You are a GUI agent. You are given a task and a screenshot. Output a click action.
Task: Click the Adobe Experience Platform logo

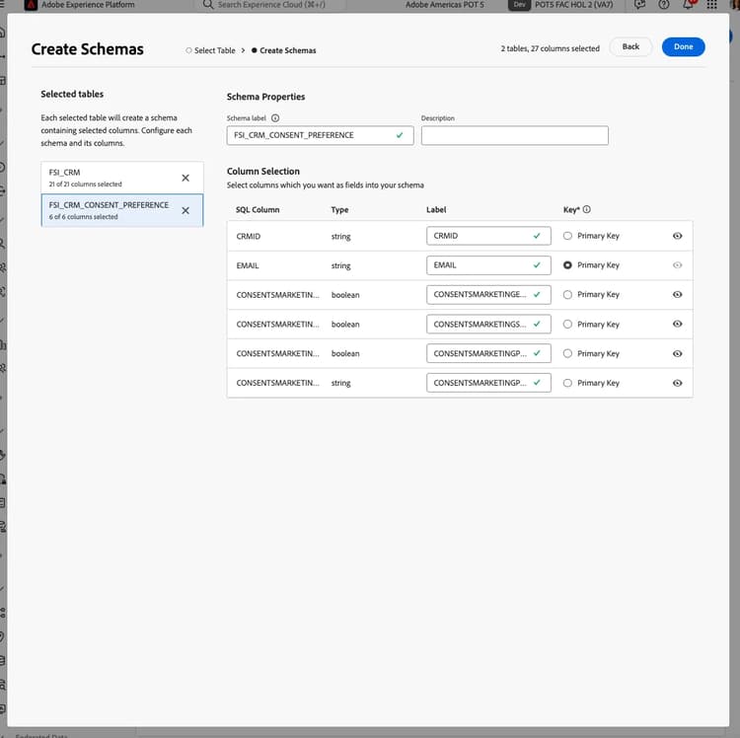click(x=31, y=5)
